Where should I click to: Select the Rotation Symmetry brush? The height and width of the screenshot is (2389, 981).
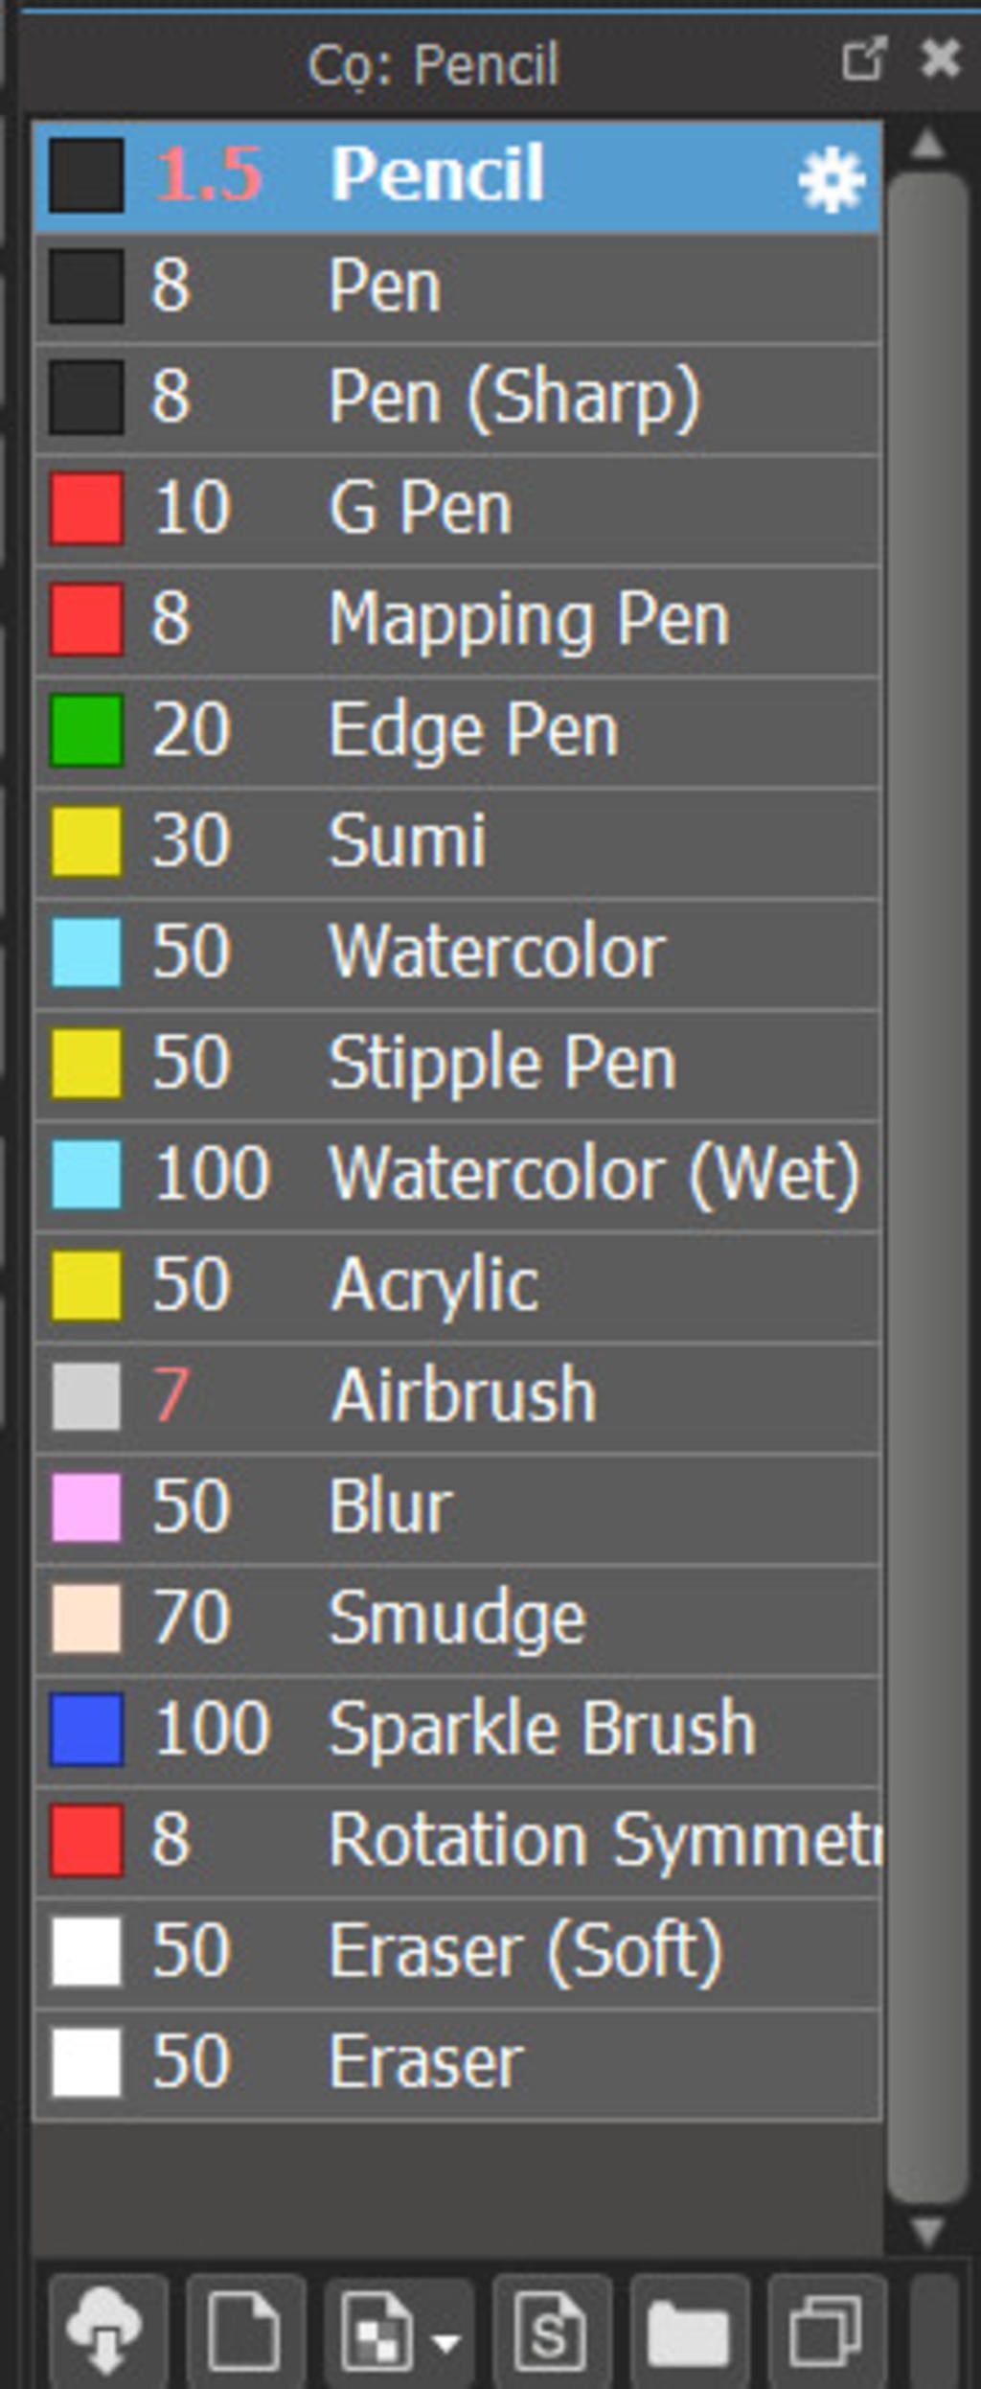(x=457, y=1840)
